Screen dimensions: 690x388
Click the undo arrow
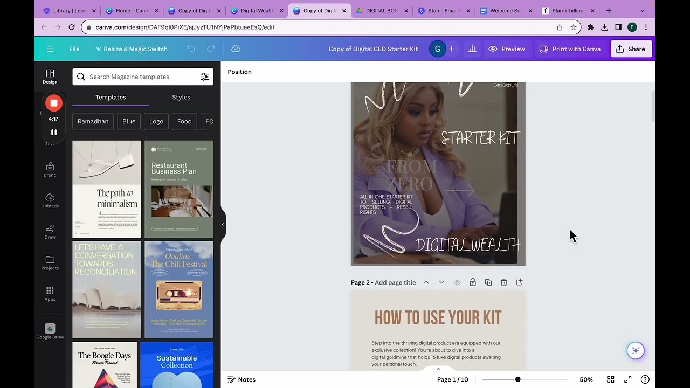(191, 49)
